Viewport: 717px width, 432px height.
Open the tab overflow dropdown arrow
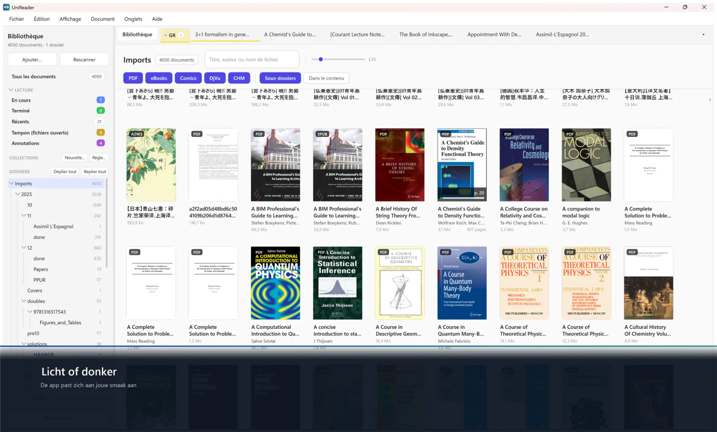coord(703,34)
